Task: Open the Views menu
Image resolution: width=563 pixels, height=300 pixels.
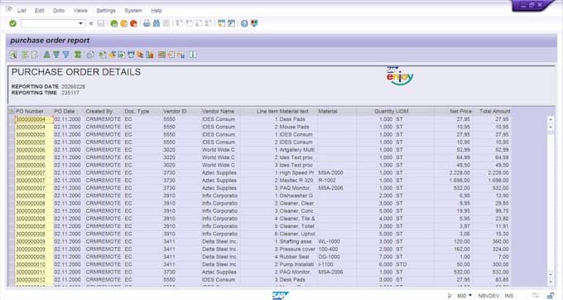Action: pos(80,11)
